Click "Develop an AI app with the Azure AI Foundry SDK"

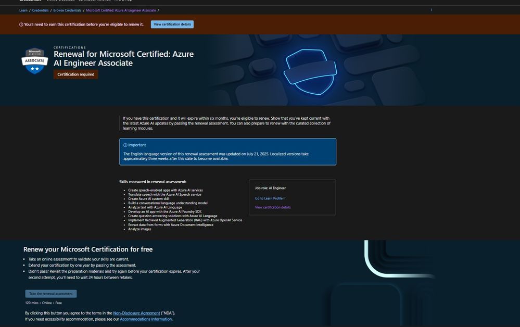165,211
